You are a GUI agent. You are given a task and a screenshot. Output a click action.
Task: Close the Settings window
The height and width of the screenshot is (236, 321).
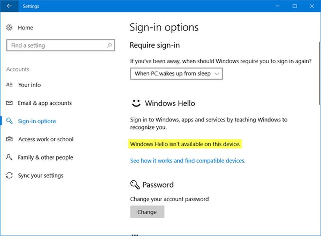point(312,6)
